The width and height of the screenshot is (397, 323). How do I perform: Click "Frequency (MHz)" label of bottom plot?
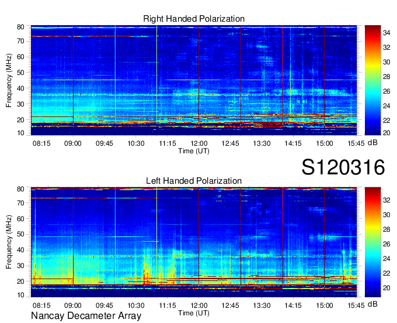pos(9,242)
